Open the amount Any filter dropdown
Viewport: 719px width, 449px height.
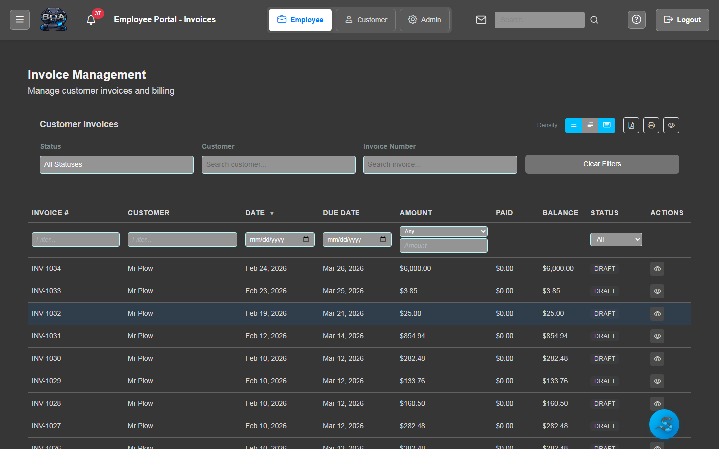point(443,231)
